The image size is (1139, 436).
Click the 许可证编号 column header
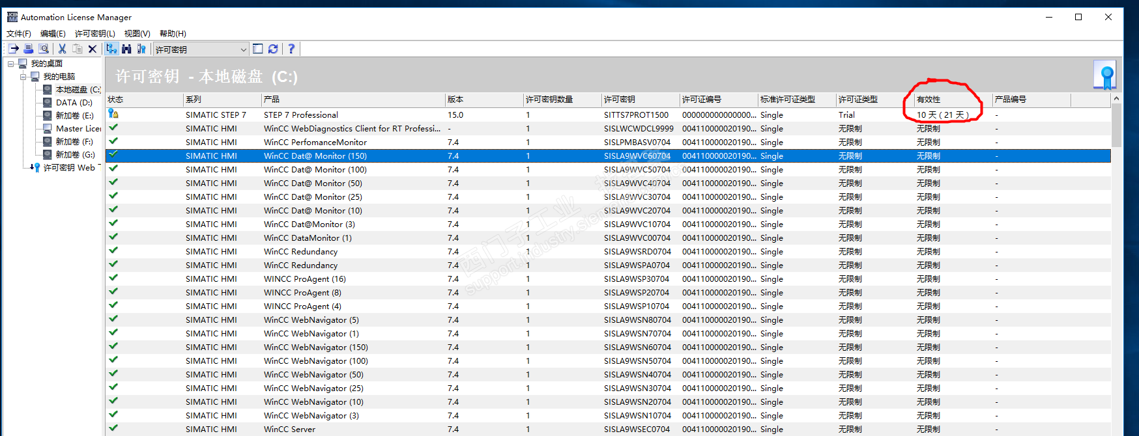pos(719,100)
